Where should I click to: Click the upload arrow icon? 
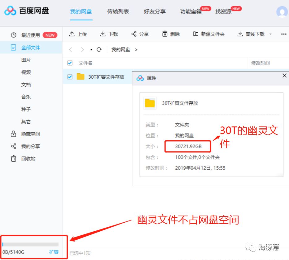[x=72, y=34]
